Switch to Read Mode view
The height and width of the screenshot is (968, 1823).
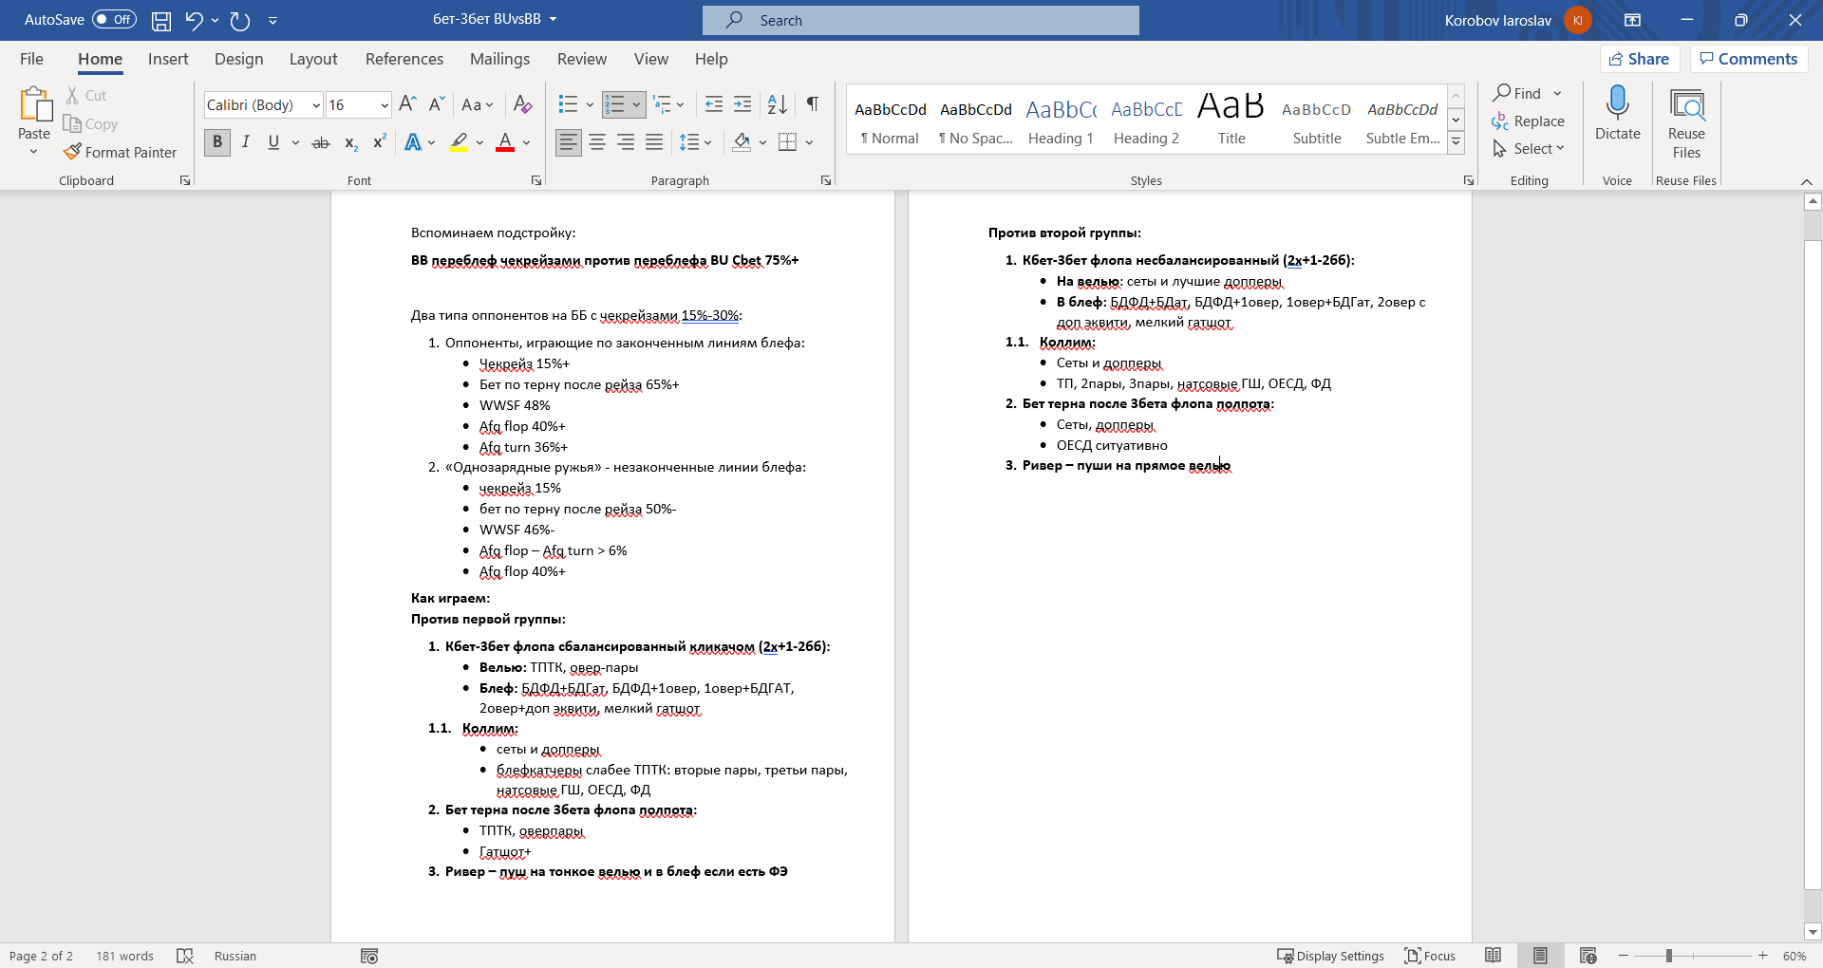(x=1493, y=956)
